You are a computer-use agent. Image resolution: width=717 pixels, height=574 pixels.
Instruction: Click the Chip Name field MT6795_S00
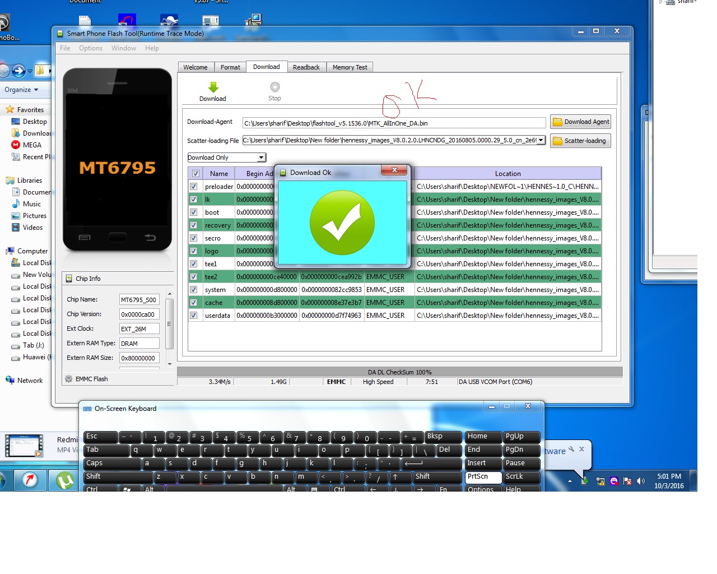[x=139, y=300]
